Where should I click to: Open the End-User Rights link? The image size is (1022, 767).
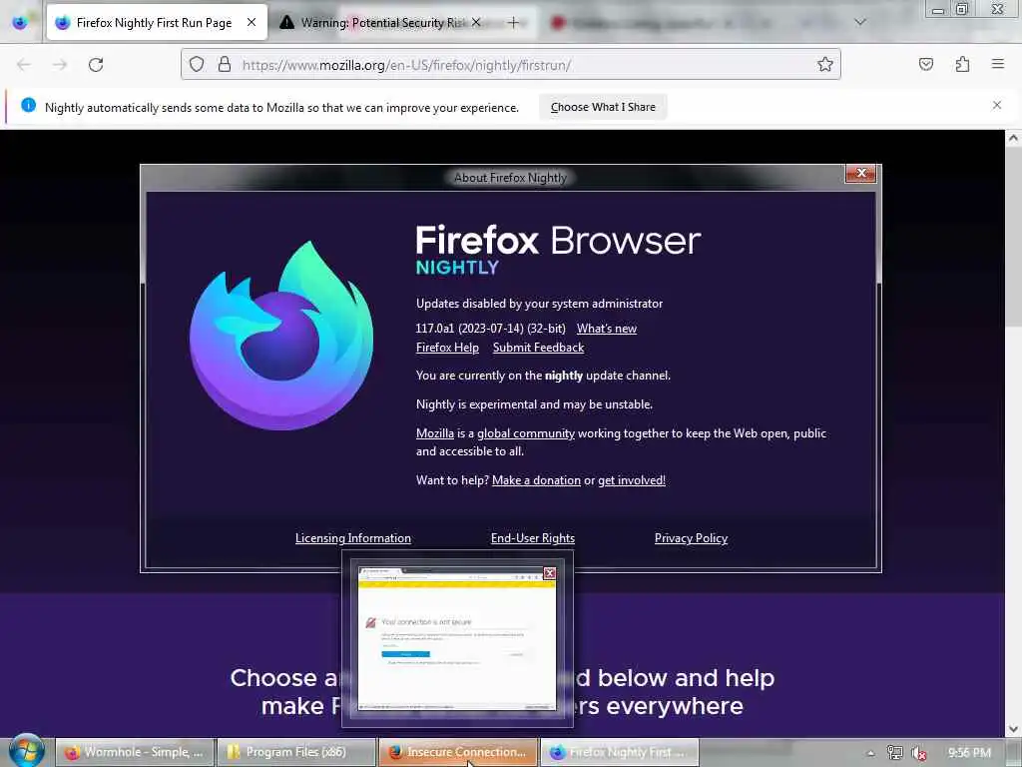pyautogui.click(x=533, y=538)
